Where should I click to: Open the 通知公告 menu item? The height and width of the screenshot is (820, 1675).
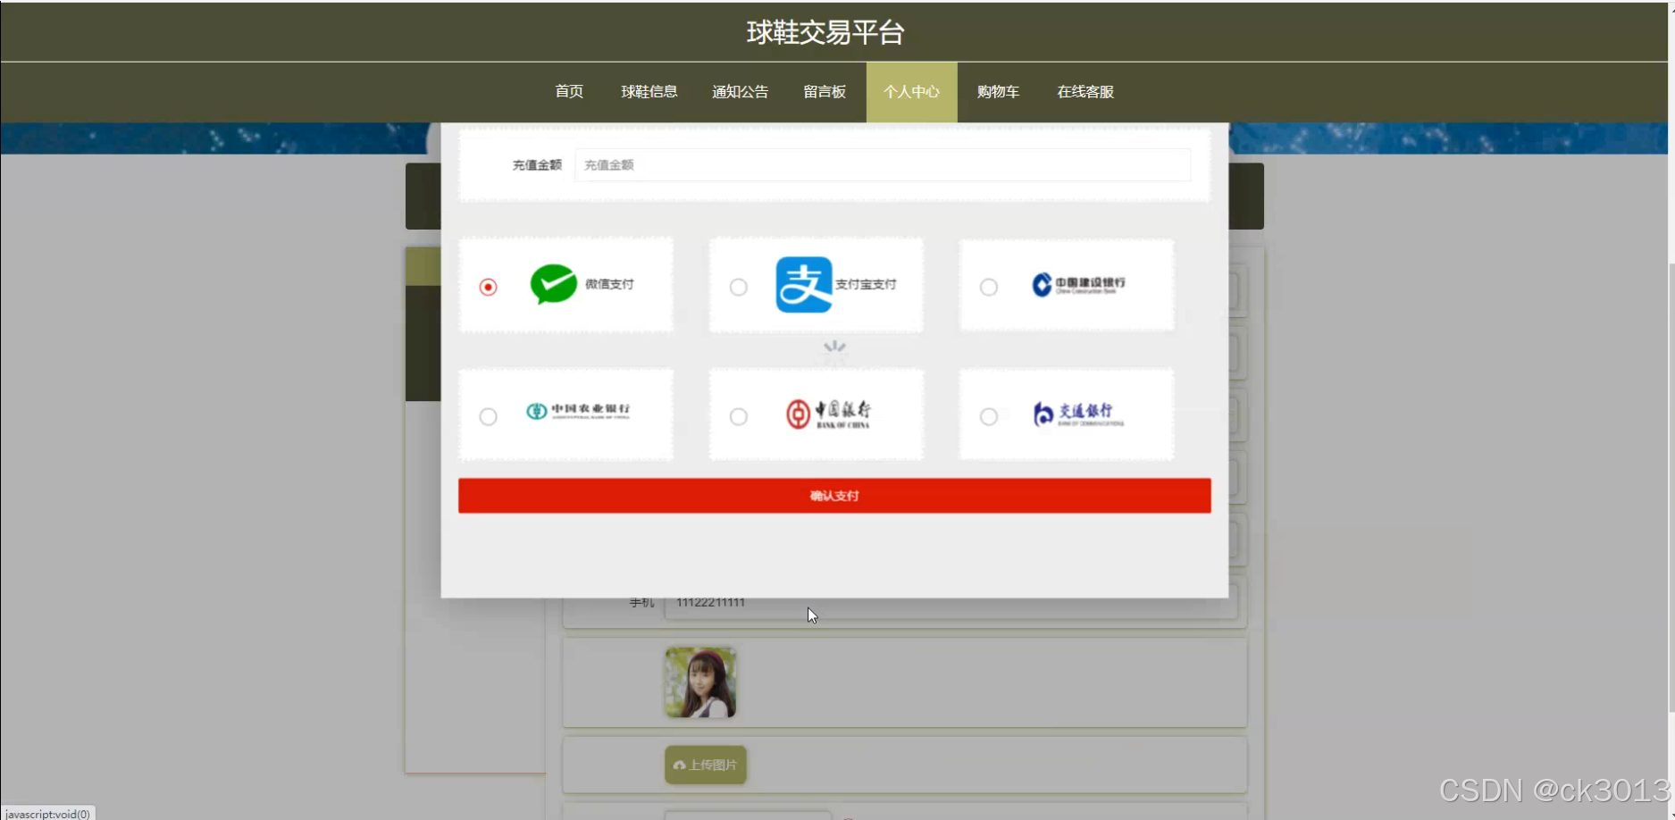pyautogui.click(x=740, y=92)
